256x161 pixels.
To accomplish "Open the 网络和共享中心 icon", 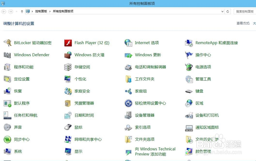I will click(68, 140).
